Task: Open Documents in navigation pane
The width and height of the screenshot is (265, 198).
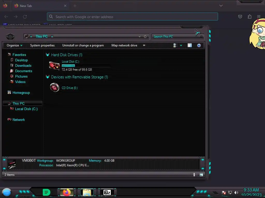Action: [x=24, y=71]
